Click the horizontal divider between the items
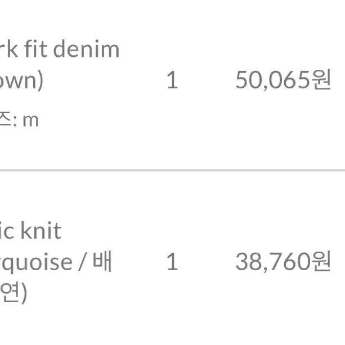The image size is (345, 345). click(x=172, y=171)
